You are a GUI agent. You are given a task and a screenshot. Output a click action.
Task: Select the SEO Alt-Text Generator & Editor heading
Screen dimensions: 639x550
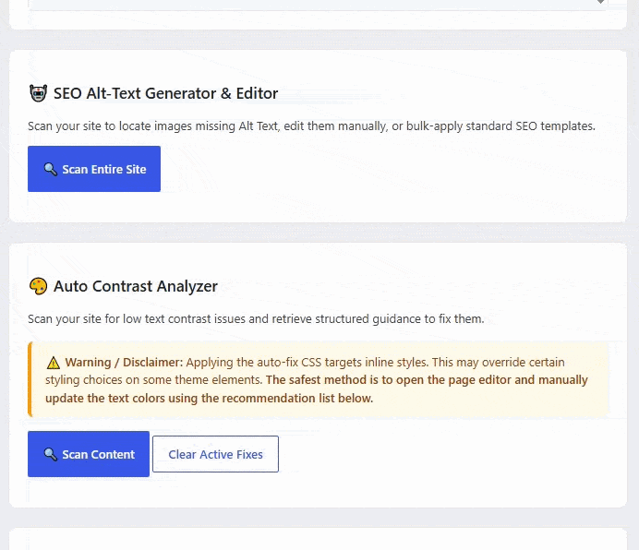click(x=166, y=93)
